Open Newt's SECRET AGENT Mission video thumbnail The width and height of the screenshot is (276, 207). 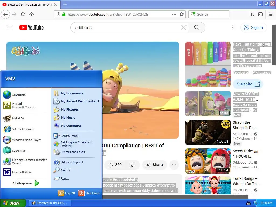tap(208, 104)
